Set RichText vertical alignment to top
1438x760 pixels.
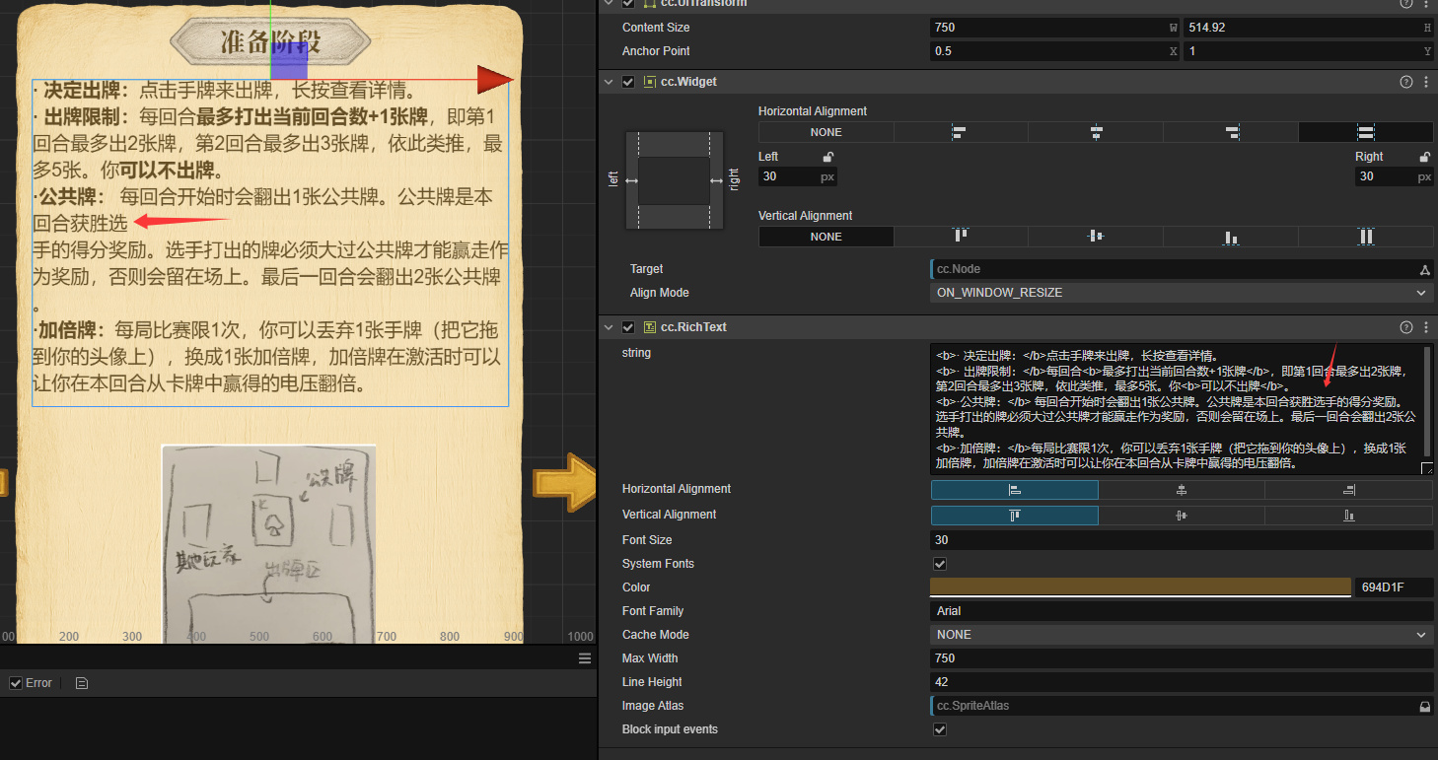1015,516
